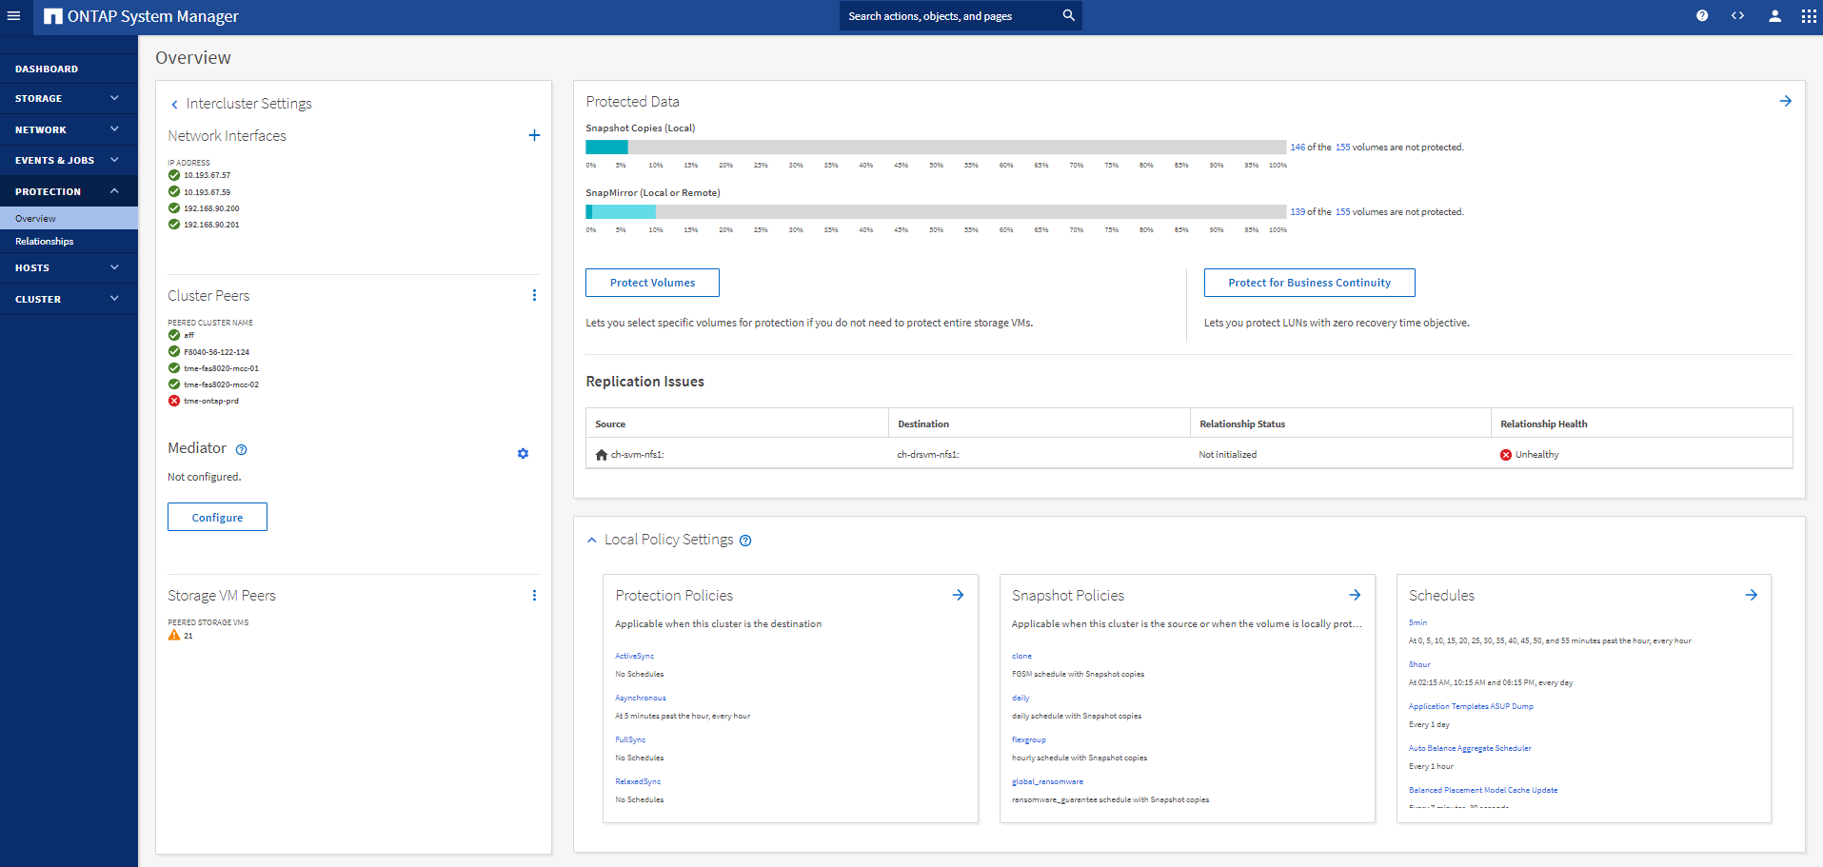Screen dimensions: 1823x867
Task: Open the API log code icon
Action: pos(1737,16)
